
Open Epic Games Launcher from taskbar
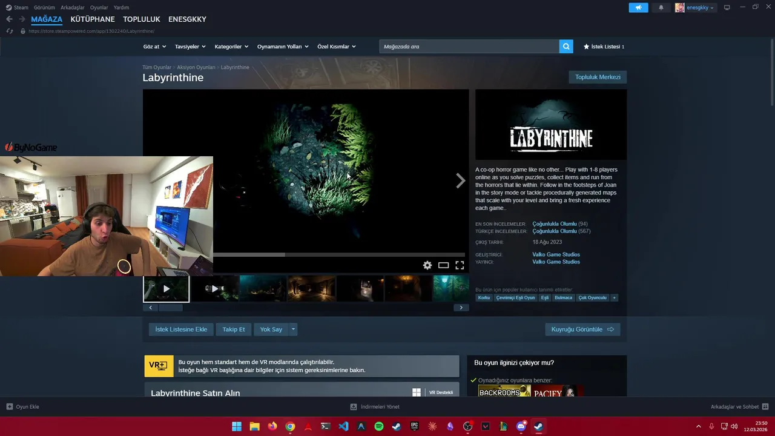coord(415,426)
